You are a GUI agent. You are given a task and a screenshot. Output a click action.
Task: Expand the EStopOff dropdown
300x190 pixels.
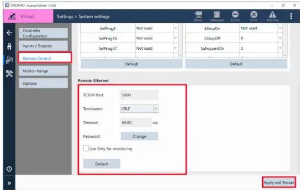point(280,38)
